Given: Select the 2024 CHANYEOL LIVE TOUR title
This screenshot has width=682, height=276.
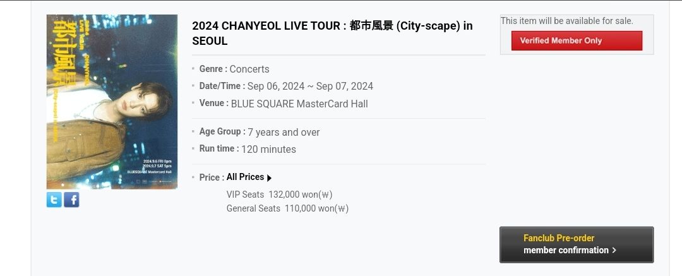Looking at the screenshot, I should [x=332, y=33].
